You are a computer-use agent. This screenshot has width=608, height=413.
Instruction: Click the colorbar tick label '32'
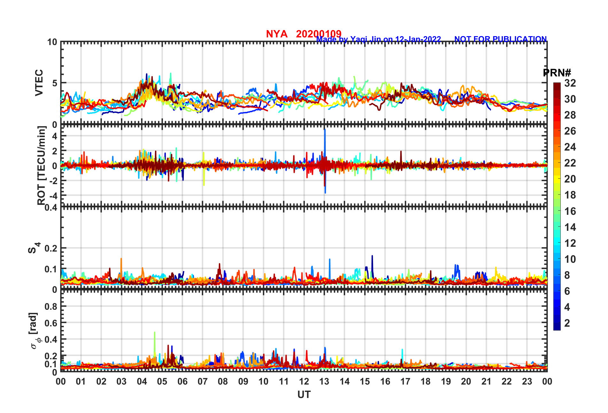(x=570, y=83)
